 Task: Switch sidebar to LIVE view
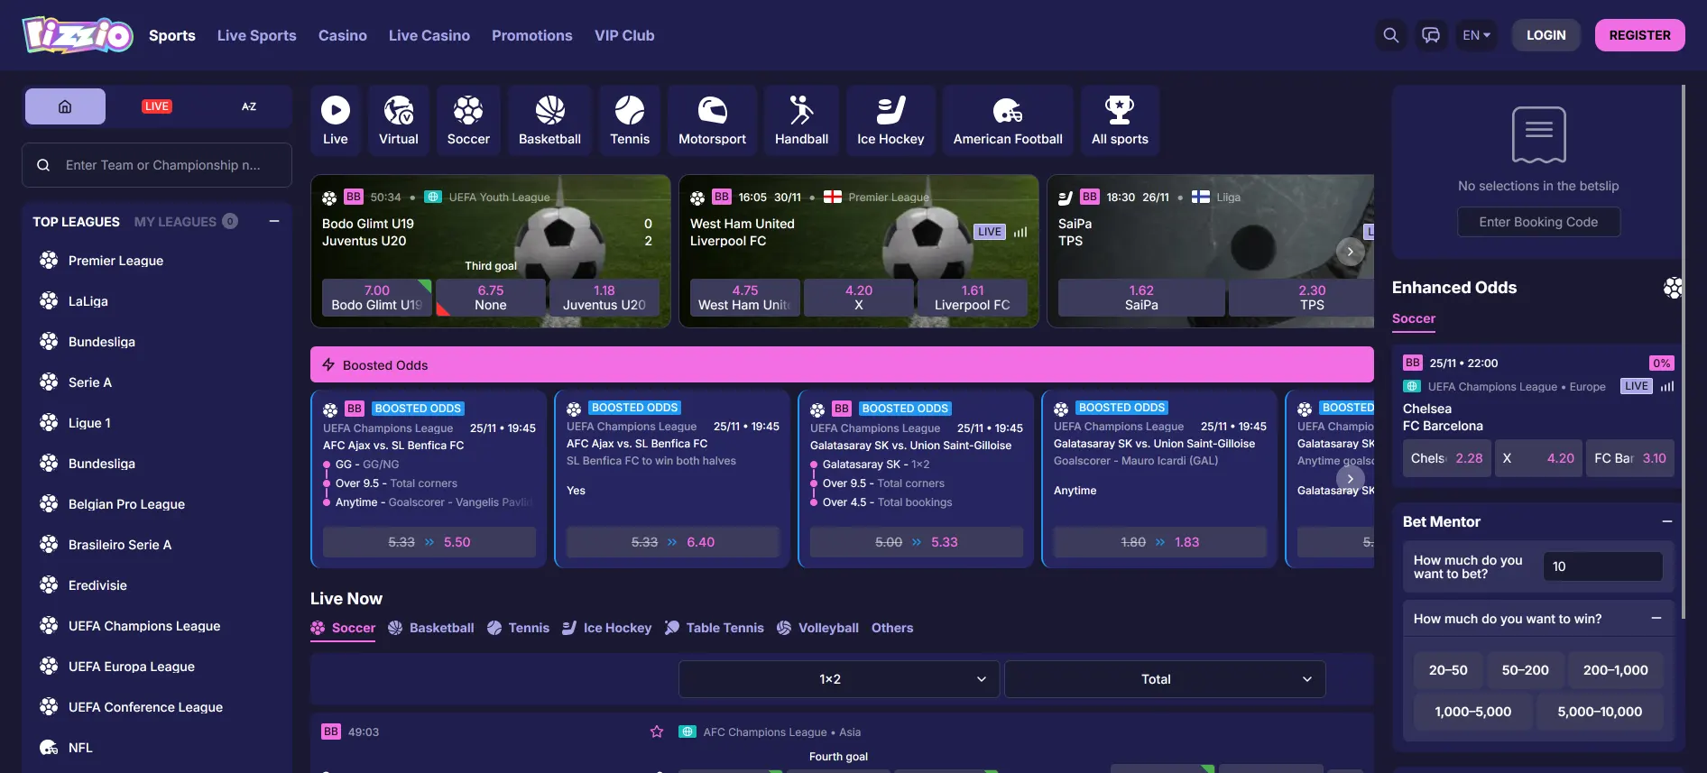[157, 106]
